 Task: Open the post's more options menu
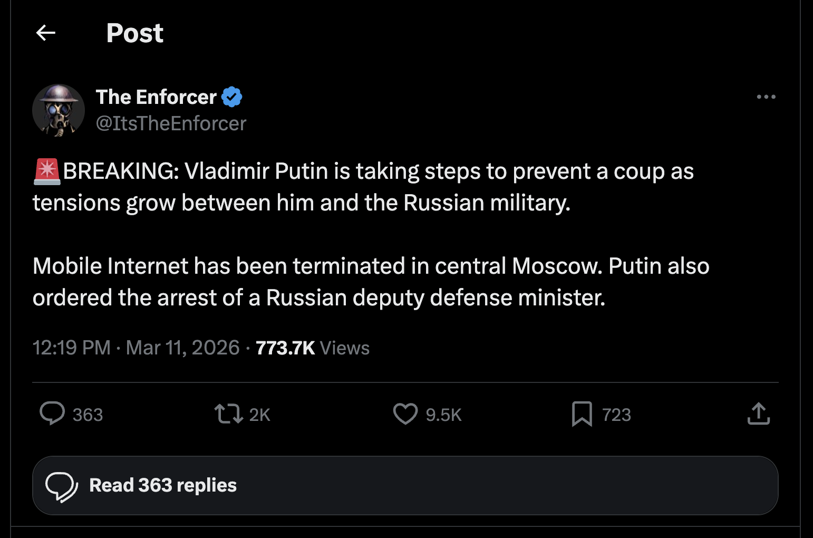tap(766, 97)
